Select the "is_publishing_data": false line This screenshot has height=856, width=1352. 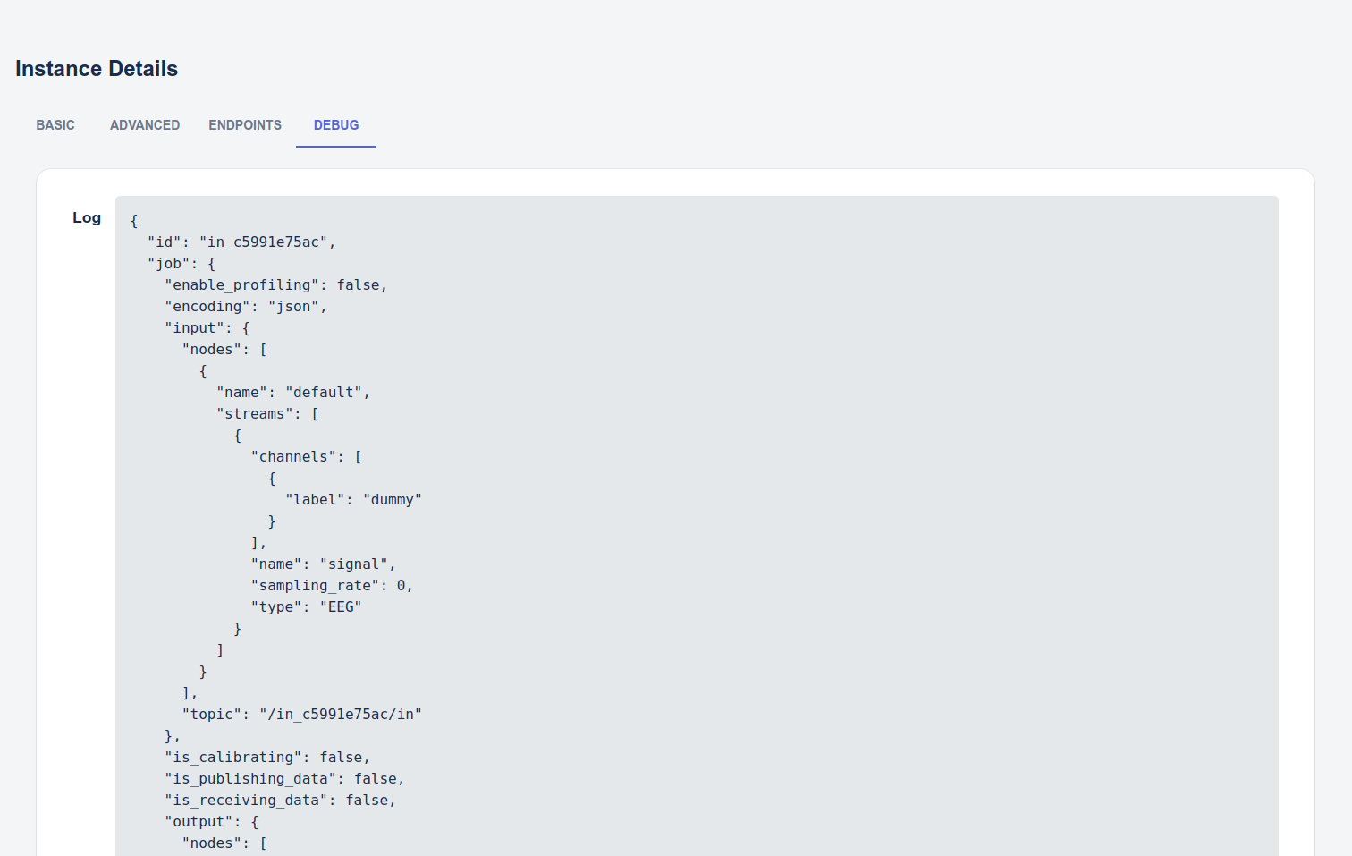click(x=284, y=779)
